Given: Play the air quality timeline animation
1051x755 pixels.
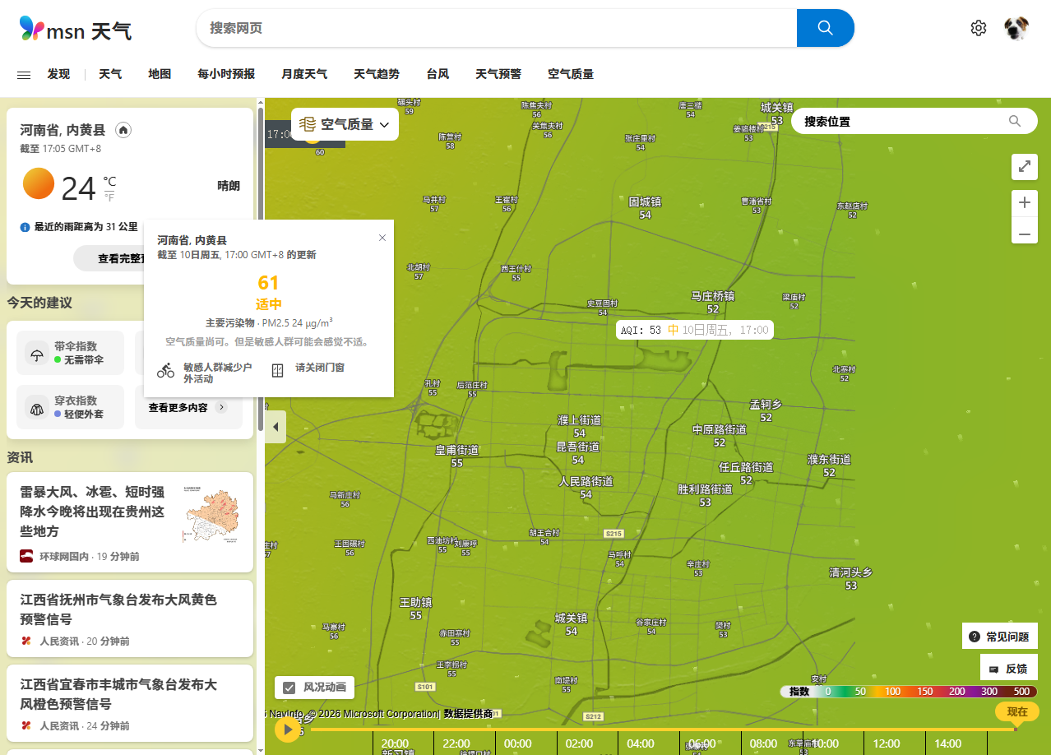Looking at the screenshot, I should [288, 729].
